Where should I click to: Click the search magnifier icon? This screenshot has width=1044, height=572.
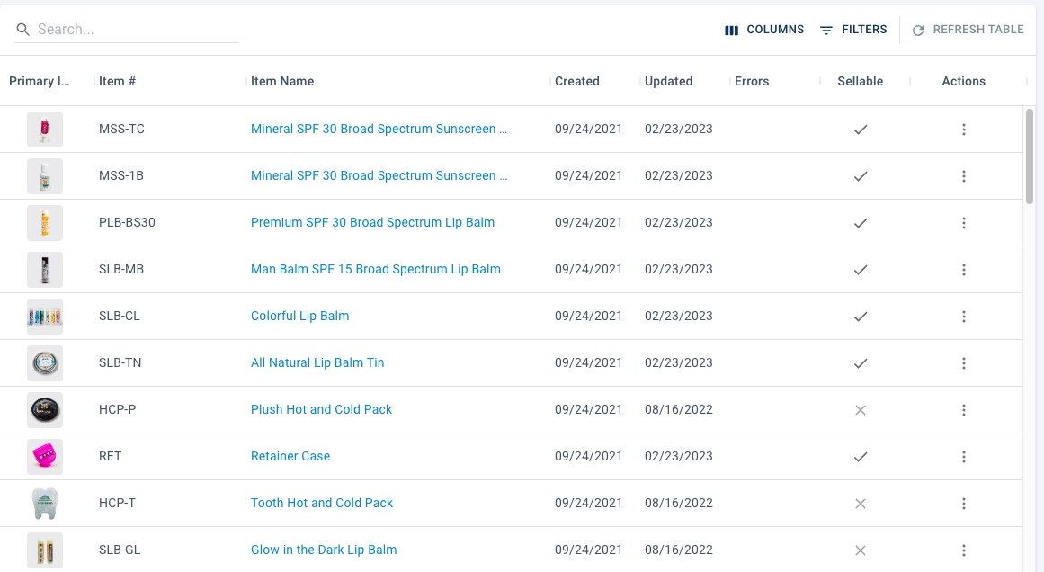[x=23, y=30]
